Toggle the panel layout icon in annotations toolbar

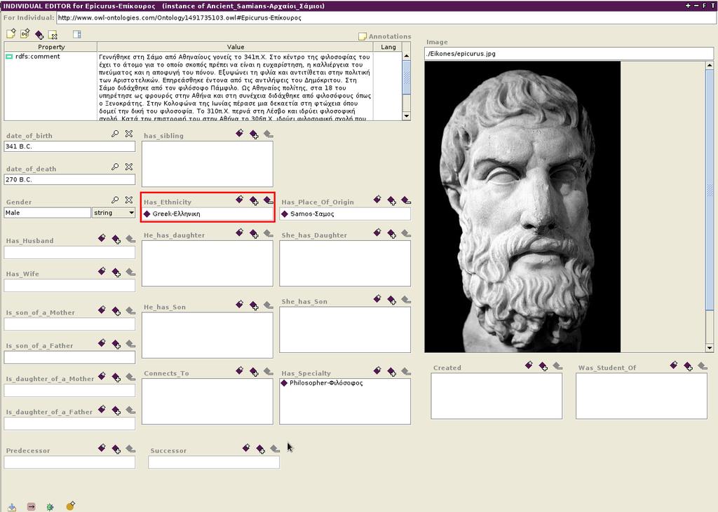[x=77, y=34]
